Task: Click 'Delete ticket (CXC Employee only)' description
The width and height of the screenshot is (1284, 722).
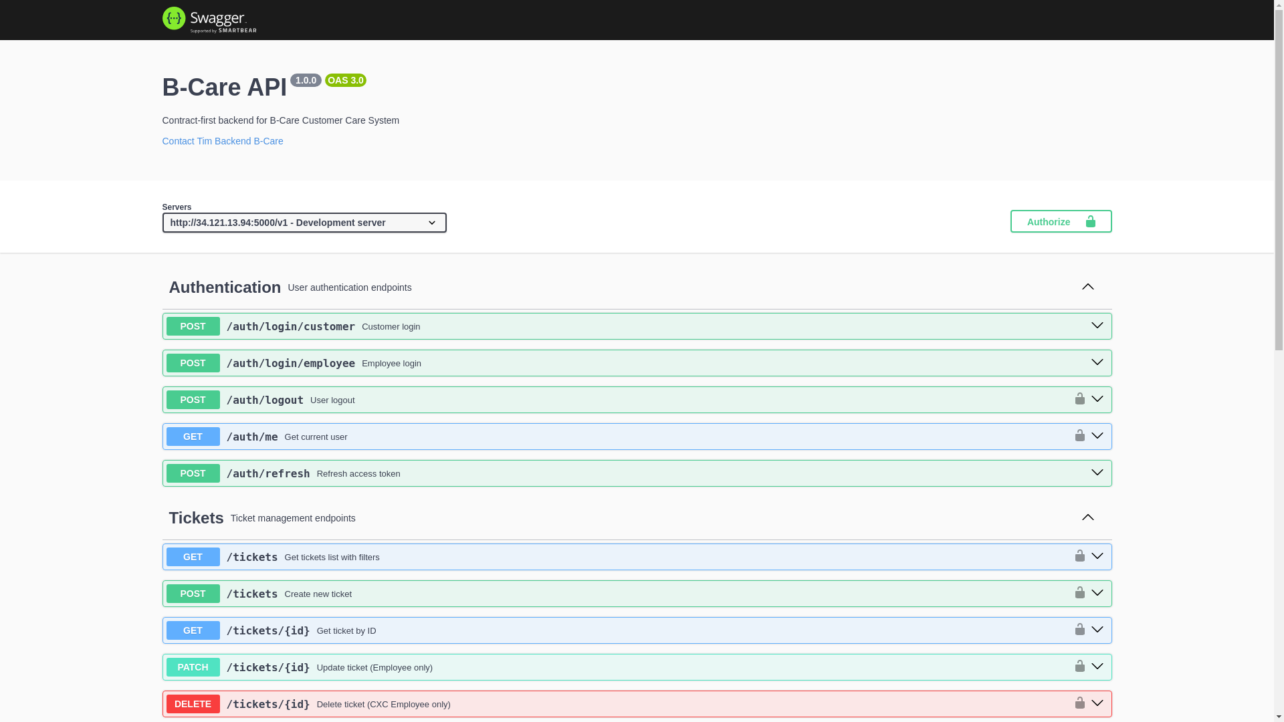Action: click(384, 705)
